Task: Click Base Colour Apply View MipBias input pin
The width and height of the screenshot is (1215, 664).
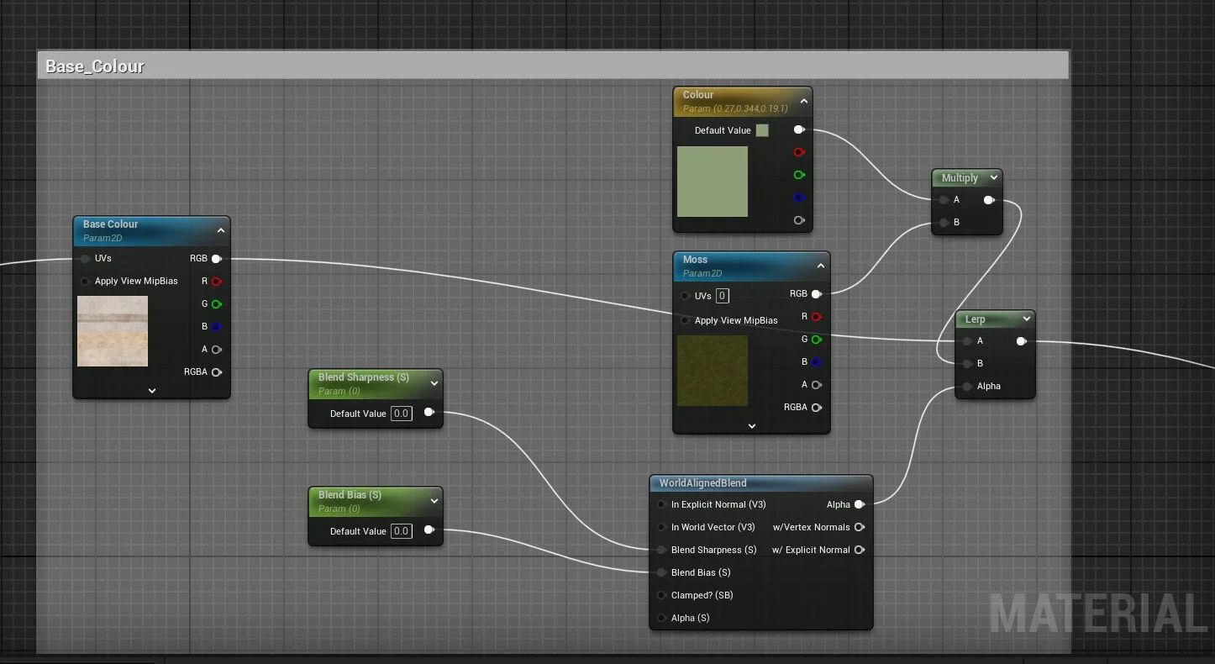Action: (x=85, y=282)
